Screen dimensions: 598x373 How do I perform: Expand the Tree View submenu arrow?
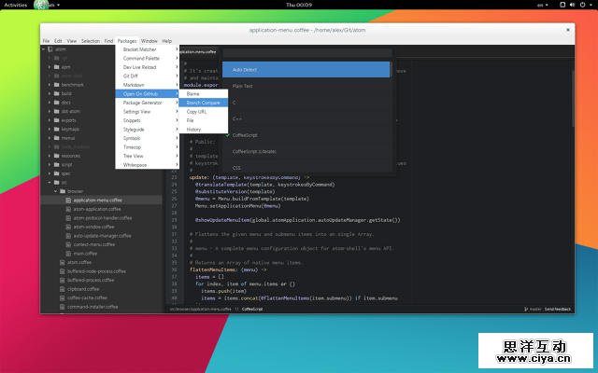tap(177, 156)
